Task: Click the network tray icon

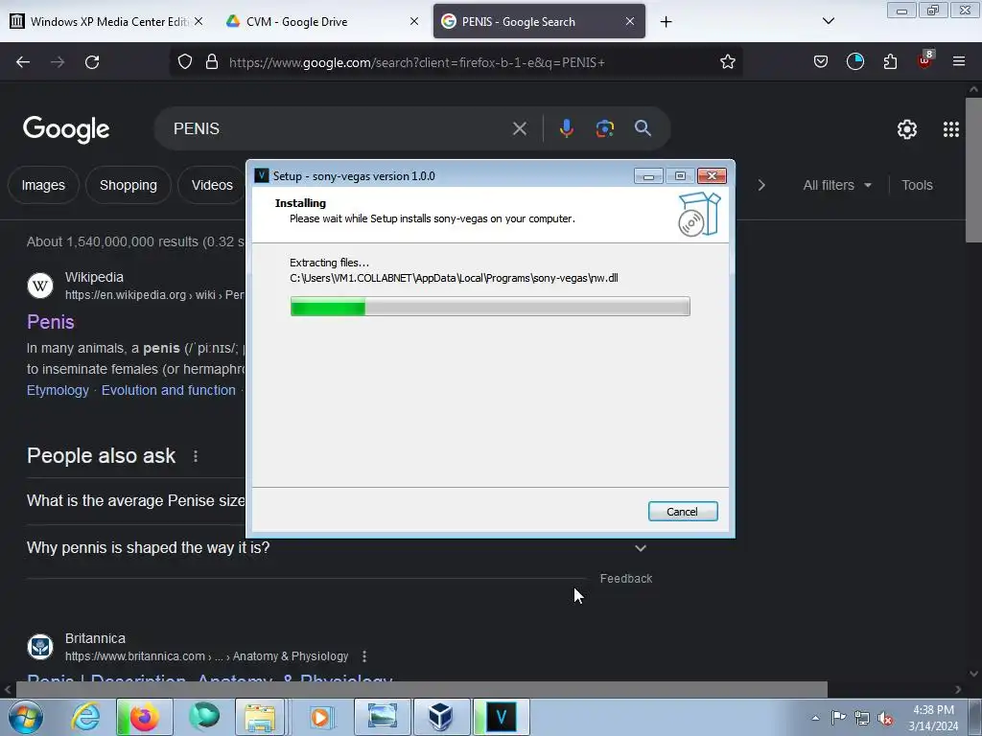Action: (x=862, y=718)
